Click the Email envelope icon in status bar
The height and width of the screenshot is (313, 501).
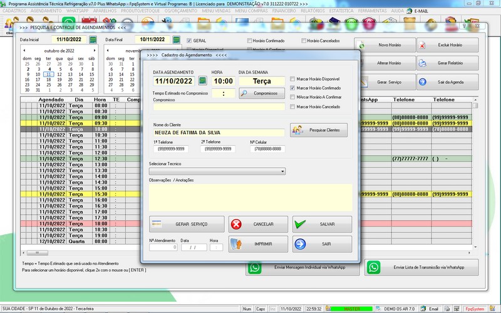tap(423, 309)
